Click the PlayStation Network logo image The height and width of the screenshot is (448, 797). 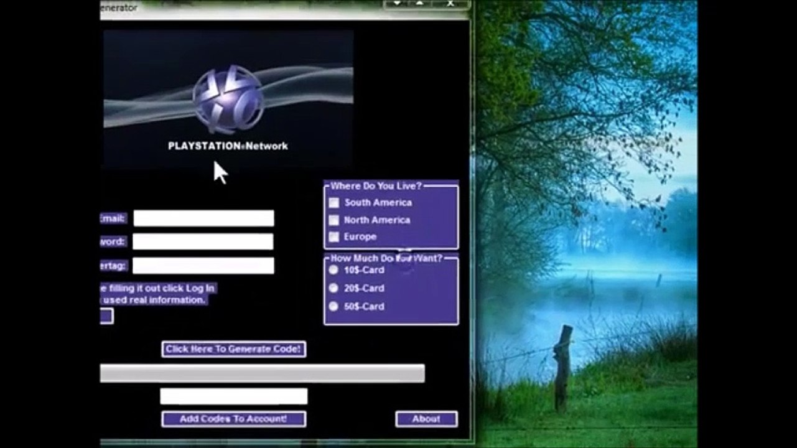[228, 98]
